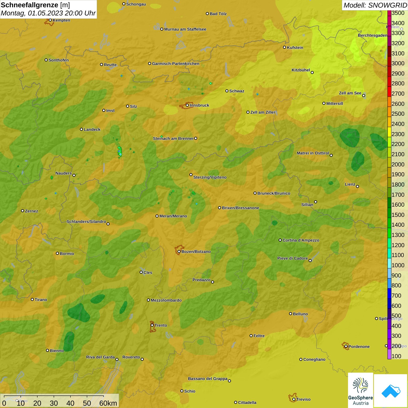Click the Predazzo location dot
Screen dimensions: 408x408
point(212,282)
